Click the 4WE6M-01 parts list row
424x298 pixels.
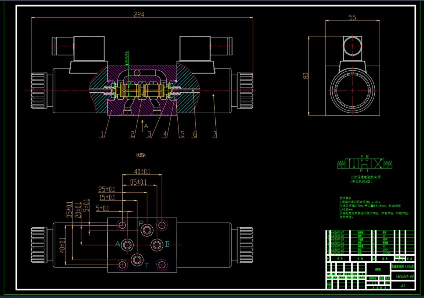(x=371, y=253)
